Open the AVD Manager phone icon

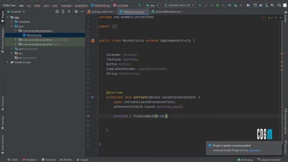(x=266, y=5)
